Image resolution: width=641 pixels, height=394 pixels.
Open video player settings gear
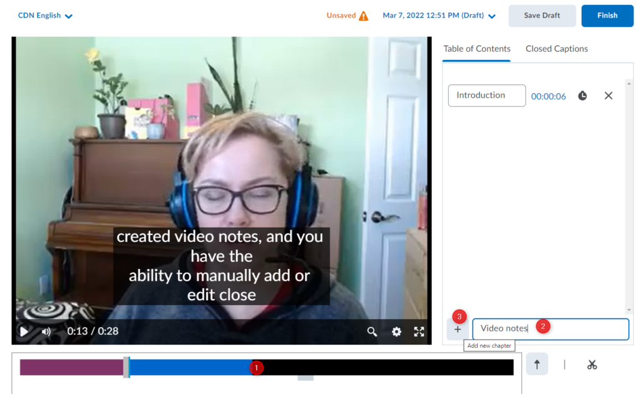(x=396, y=331)
